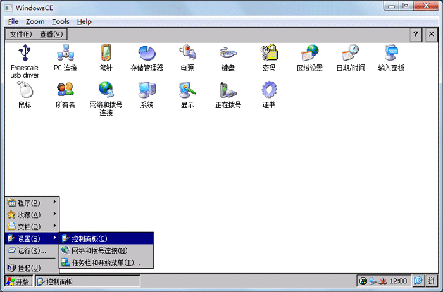Open the 证书 certificates icon
This screenshot has height=292, width=443.
tap(269, 95)
